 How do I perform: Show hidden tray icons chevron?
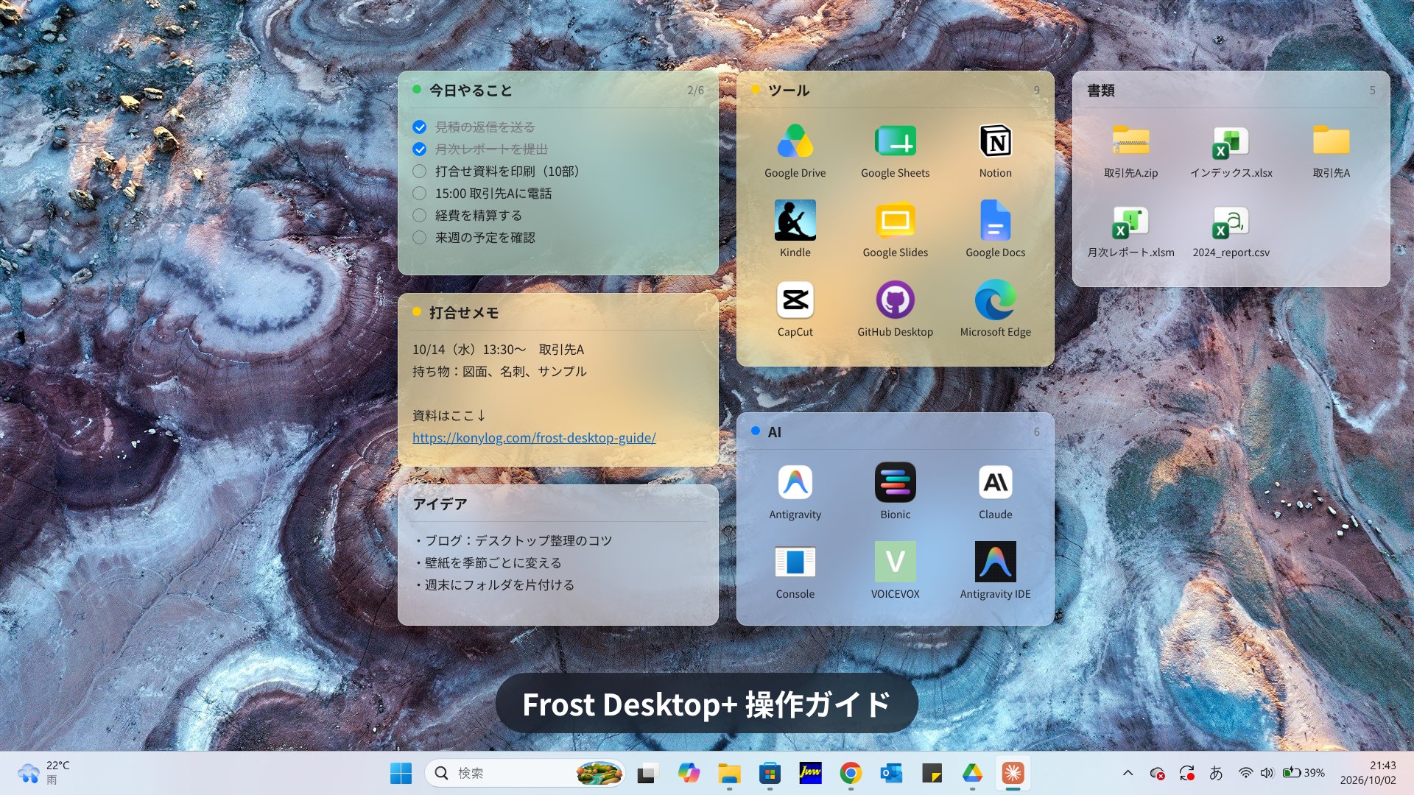1128,773
